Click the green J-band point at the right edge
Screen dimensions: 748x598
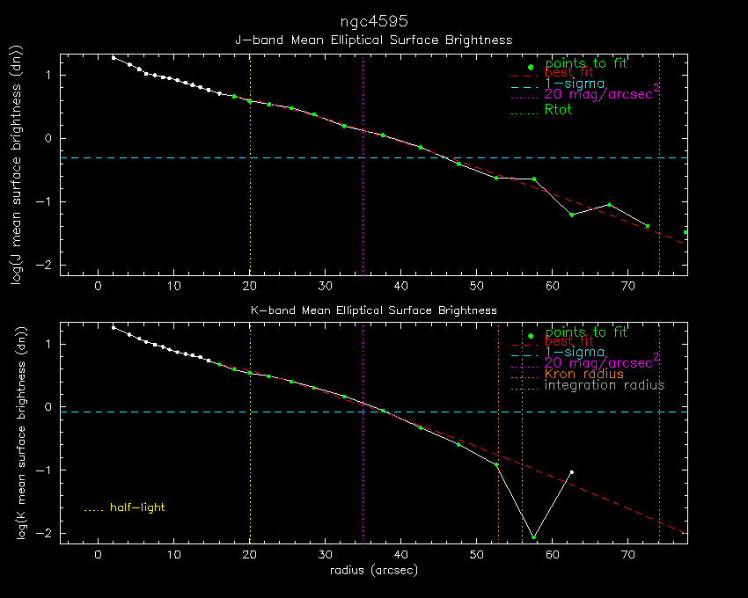tap(686, 232)
